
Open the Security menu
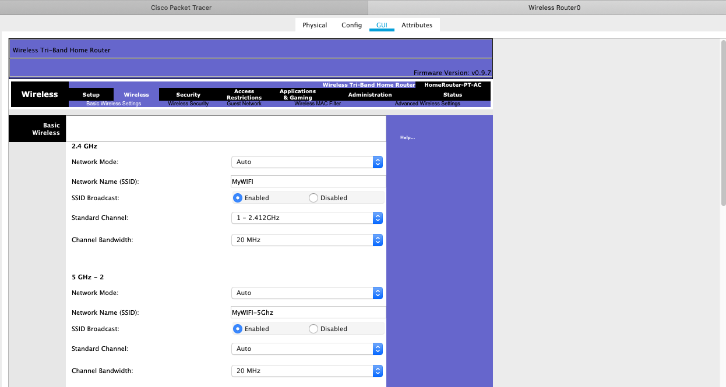click(188, 94)
